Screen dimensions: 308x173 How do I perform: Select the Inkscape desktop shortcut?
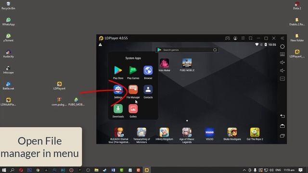click(8, 70)
